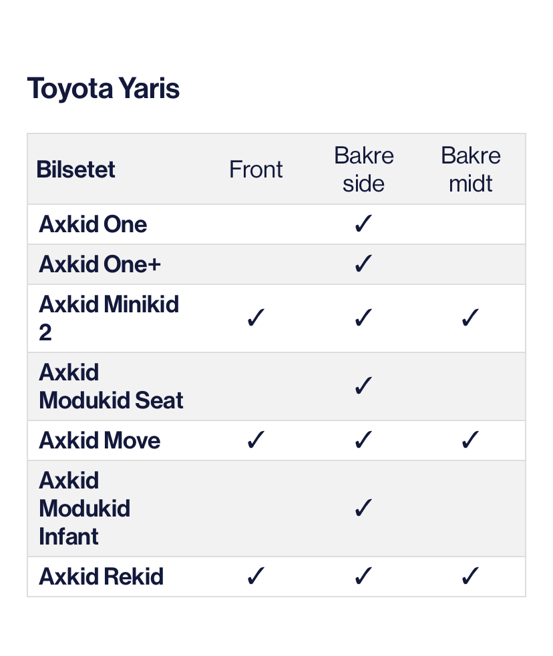The image size is (553, 656).
Task: Click the Axkid Modukid Seat Bakre side checkmark
Action: point(363,386)
